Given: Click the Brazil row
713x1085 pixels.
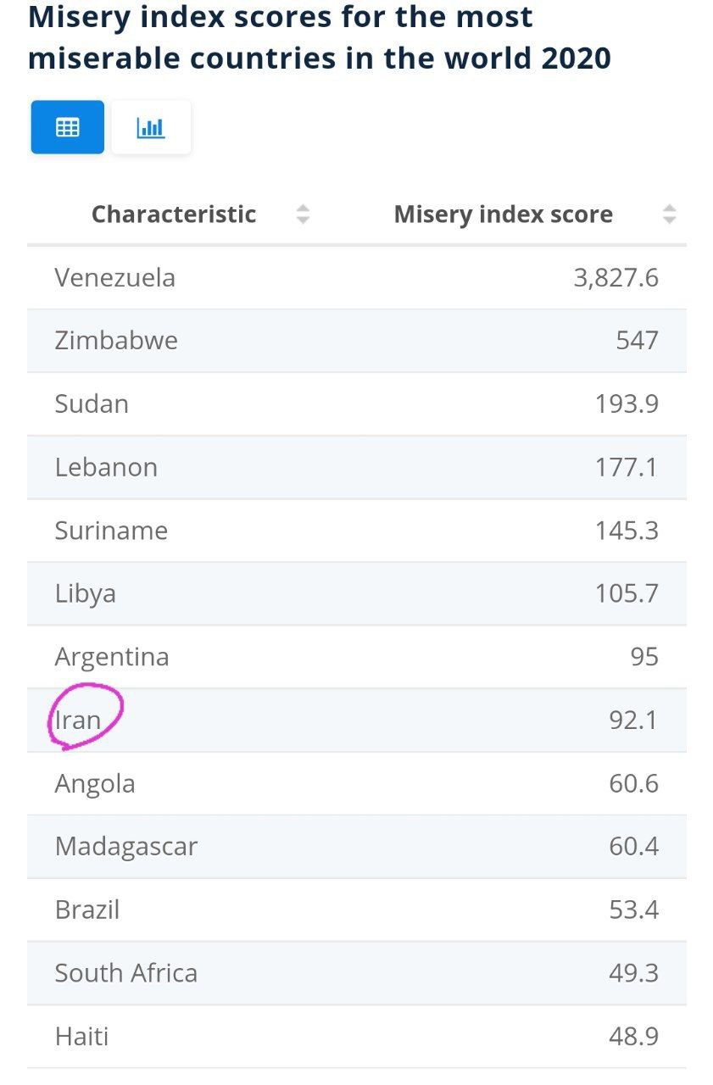Looking at the screenshot, I should click(357, 910).
